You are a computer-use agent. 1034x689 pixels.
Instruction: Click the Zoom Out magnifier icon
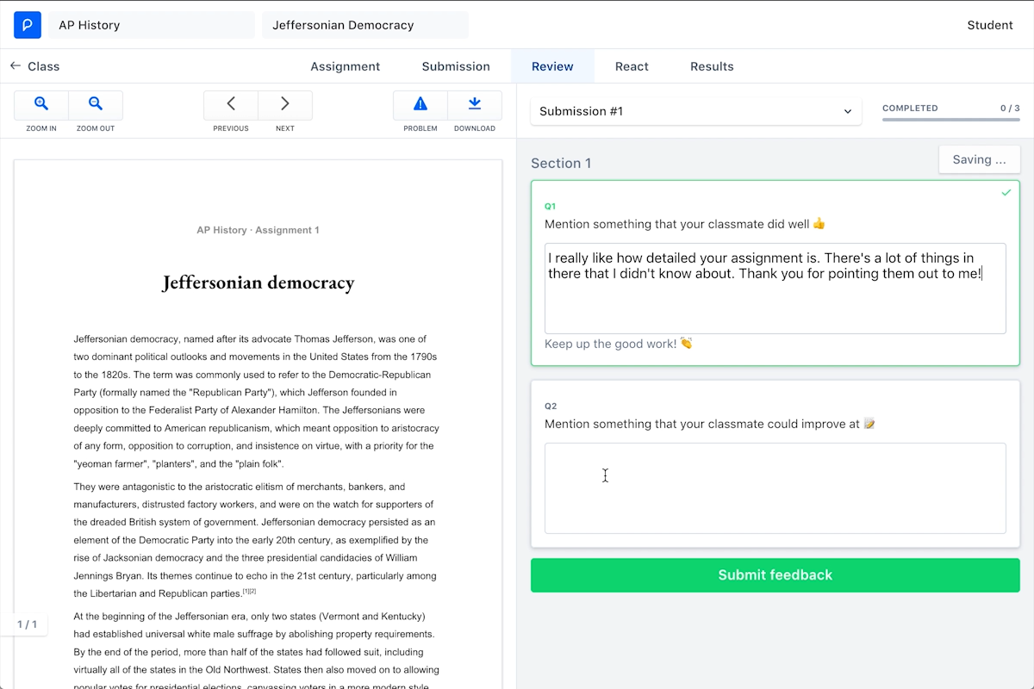click(96, 104)
